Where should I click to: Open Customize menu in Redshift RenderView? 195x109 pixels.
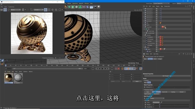pos(11,7)
